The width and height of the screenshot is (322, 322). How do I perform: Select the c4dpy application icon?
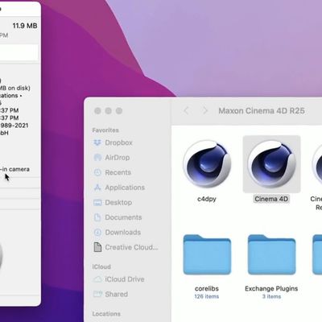207,163
